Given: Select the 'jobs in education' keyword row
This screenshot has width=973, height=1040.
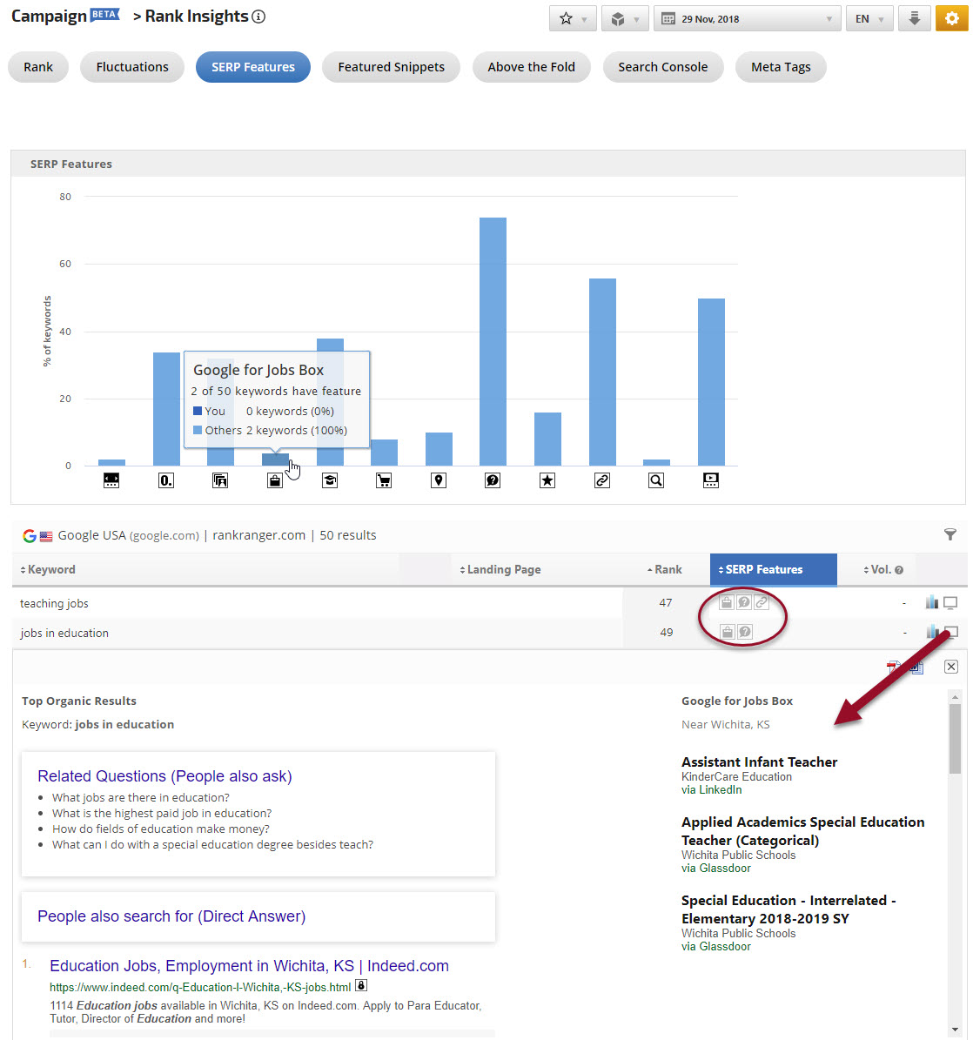Looking at the screenshot, I should (489, 633).
